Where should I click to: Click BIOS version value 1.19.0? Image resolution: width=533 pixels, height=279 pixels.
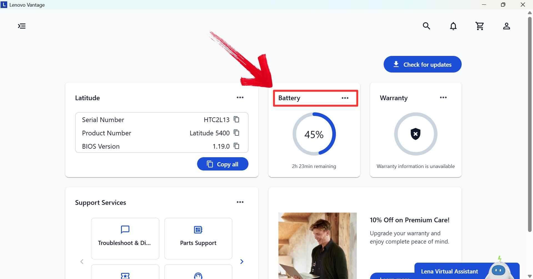(221, 146)
